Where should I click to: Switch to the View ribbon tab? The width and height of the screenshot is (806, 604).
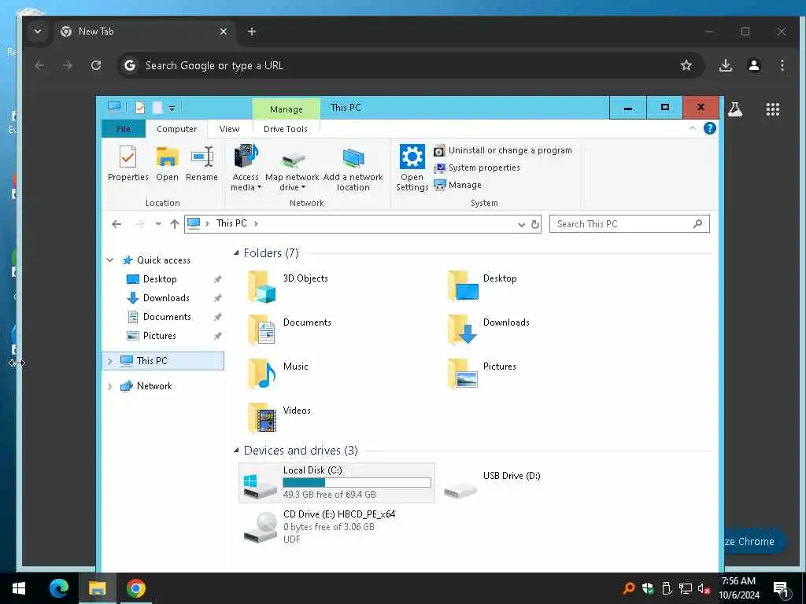(x=229, y=129)
